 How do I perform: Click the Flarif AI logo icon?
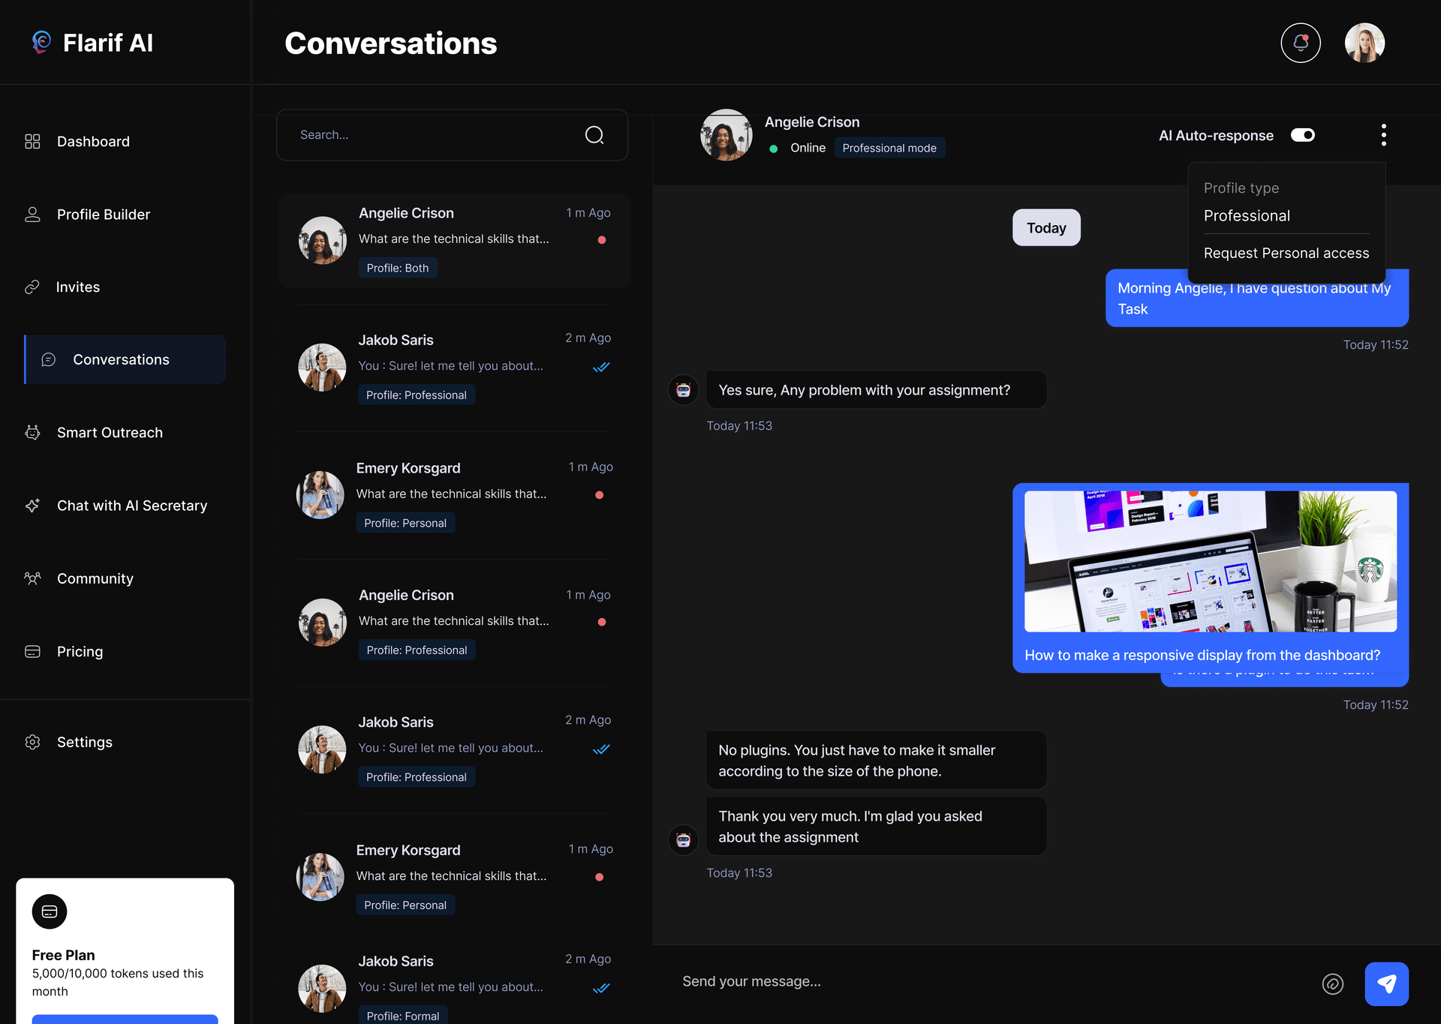coord(41,42)
